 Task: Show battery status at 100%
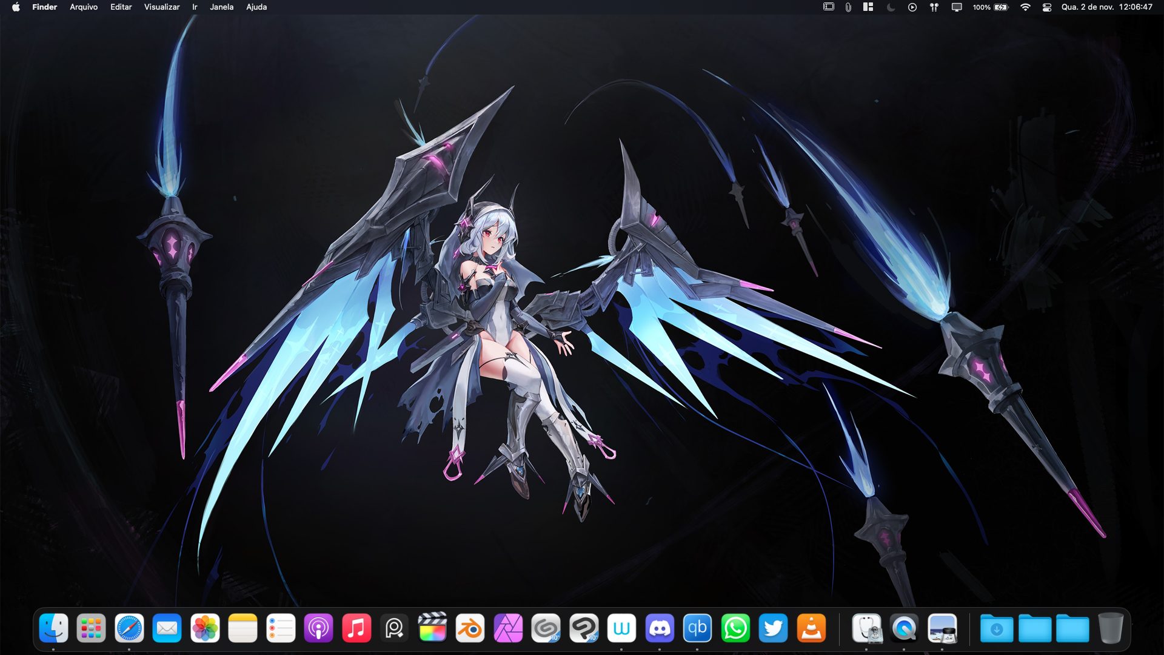coord(991,7)
